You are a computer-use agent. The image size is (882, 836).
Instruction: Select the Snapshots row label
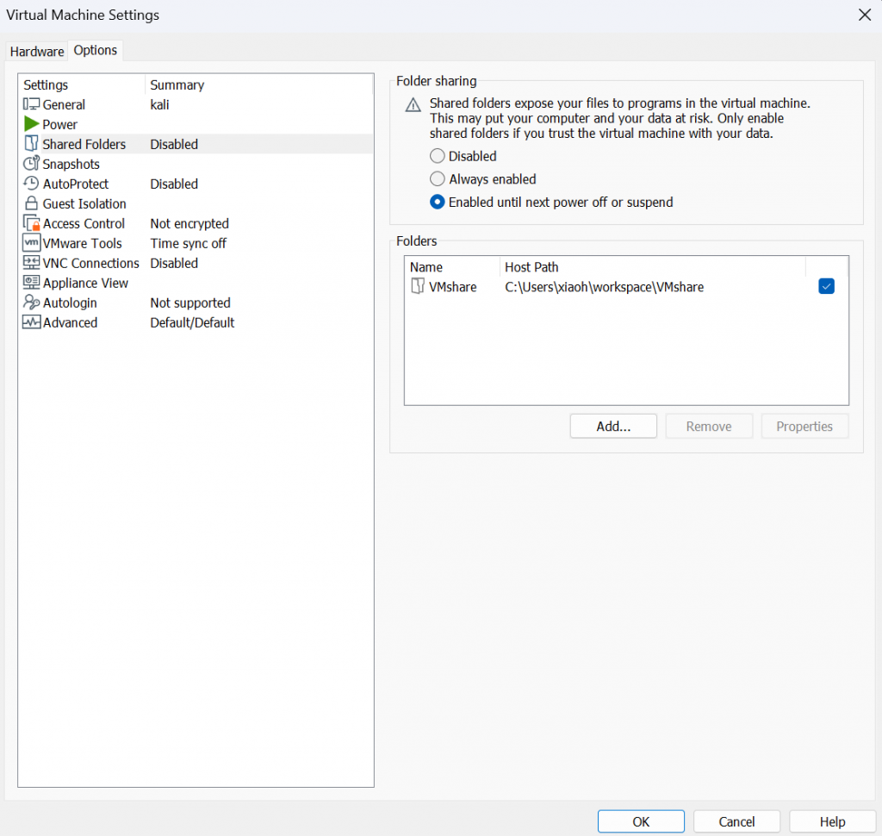[71, 164]
